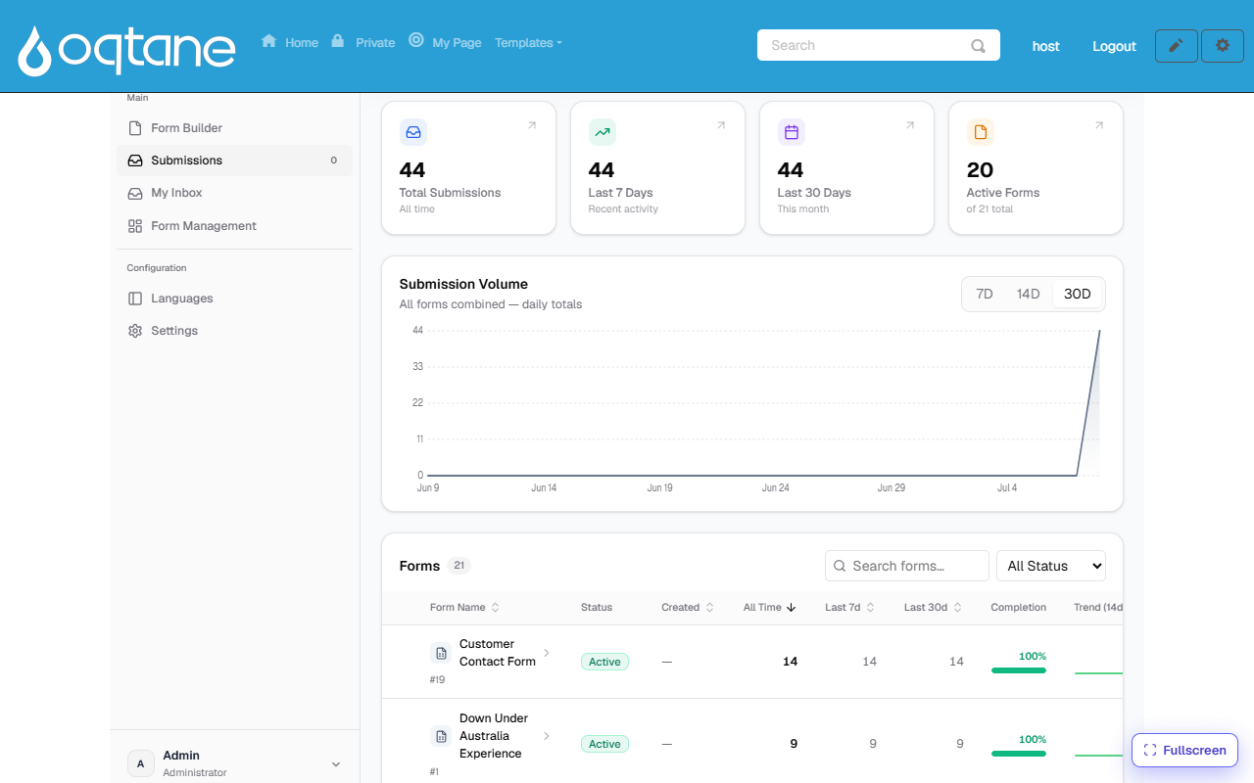The image size is (1254, 783).
Task: Click the Home house icon
Action: (268, 40)
